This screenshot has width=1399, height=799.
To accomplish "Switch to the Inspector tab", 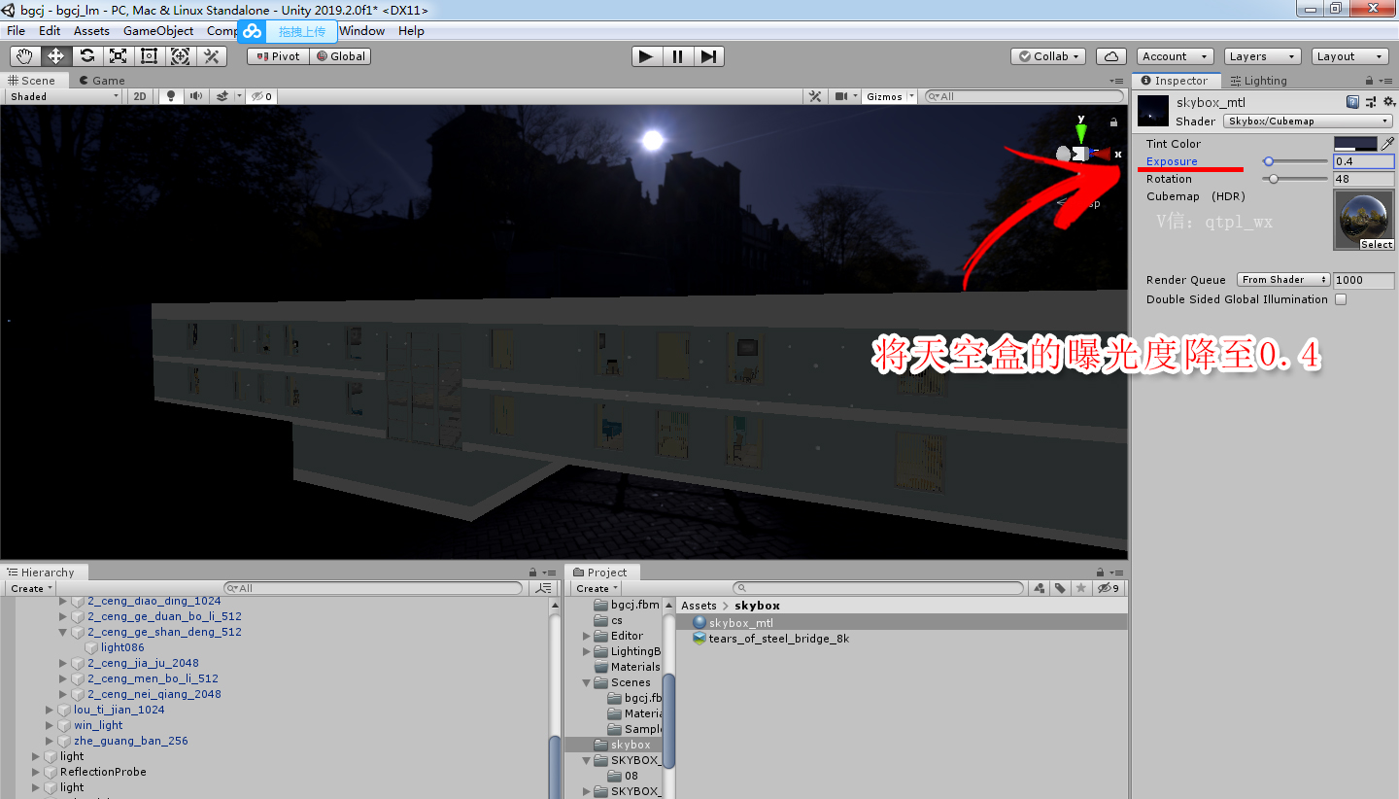I will click(x=1175, y=81).
